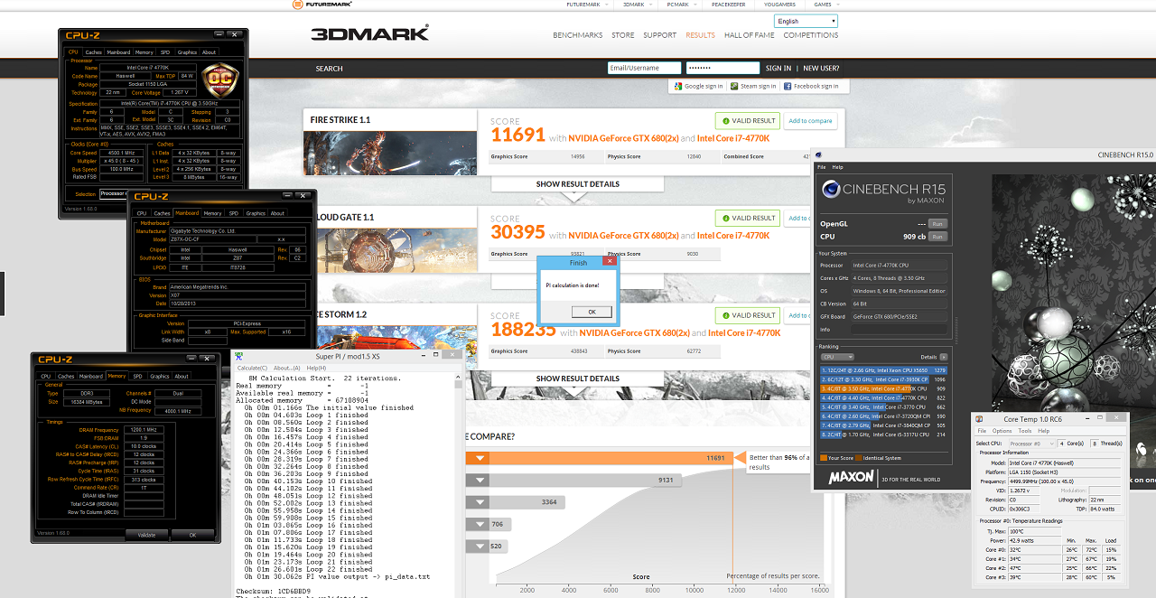Click Show Result Details under Ice Storm

coord(578,378)
